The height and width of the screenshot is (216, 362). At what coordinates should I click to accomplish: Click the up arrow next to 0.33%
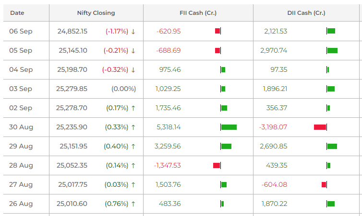tap(133, 127)
